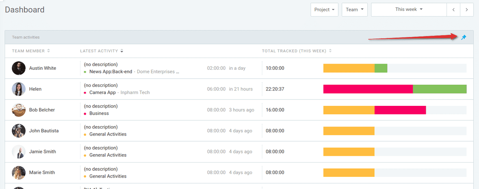Click the pink bar segment in Helen's row
This screenshot has height=189, width=479.
(368, 89)
